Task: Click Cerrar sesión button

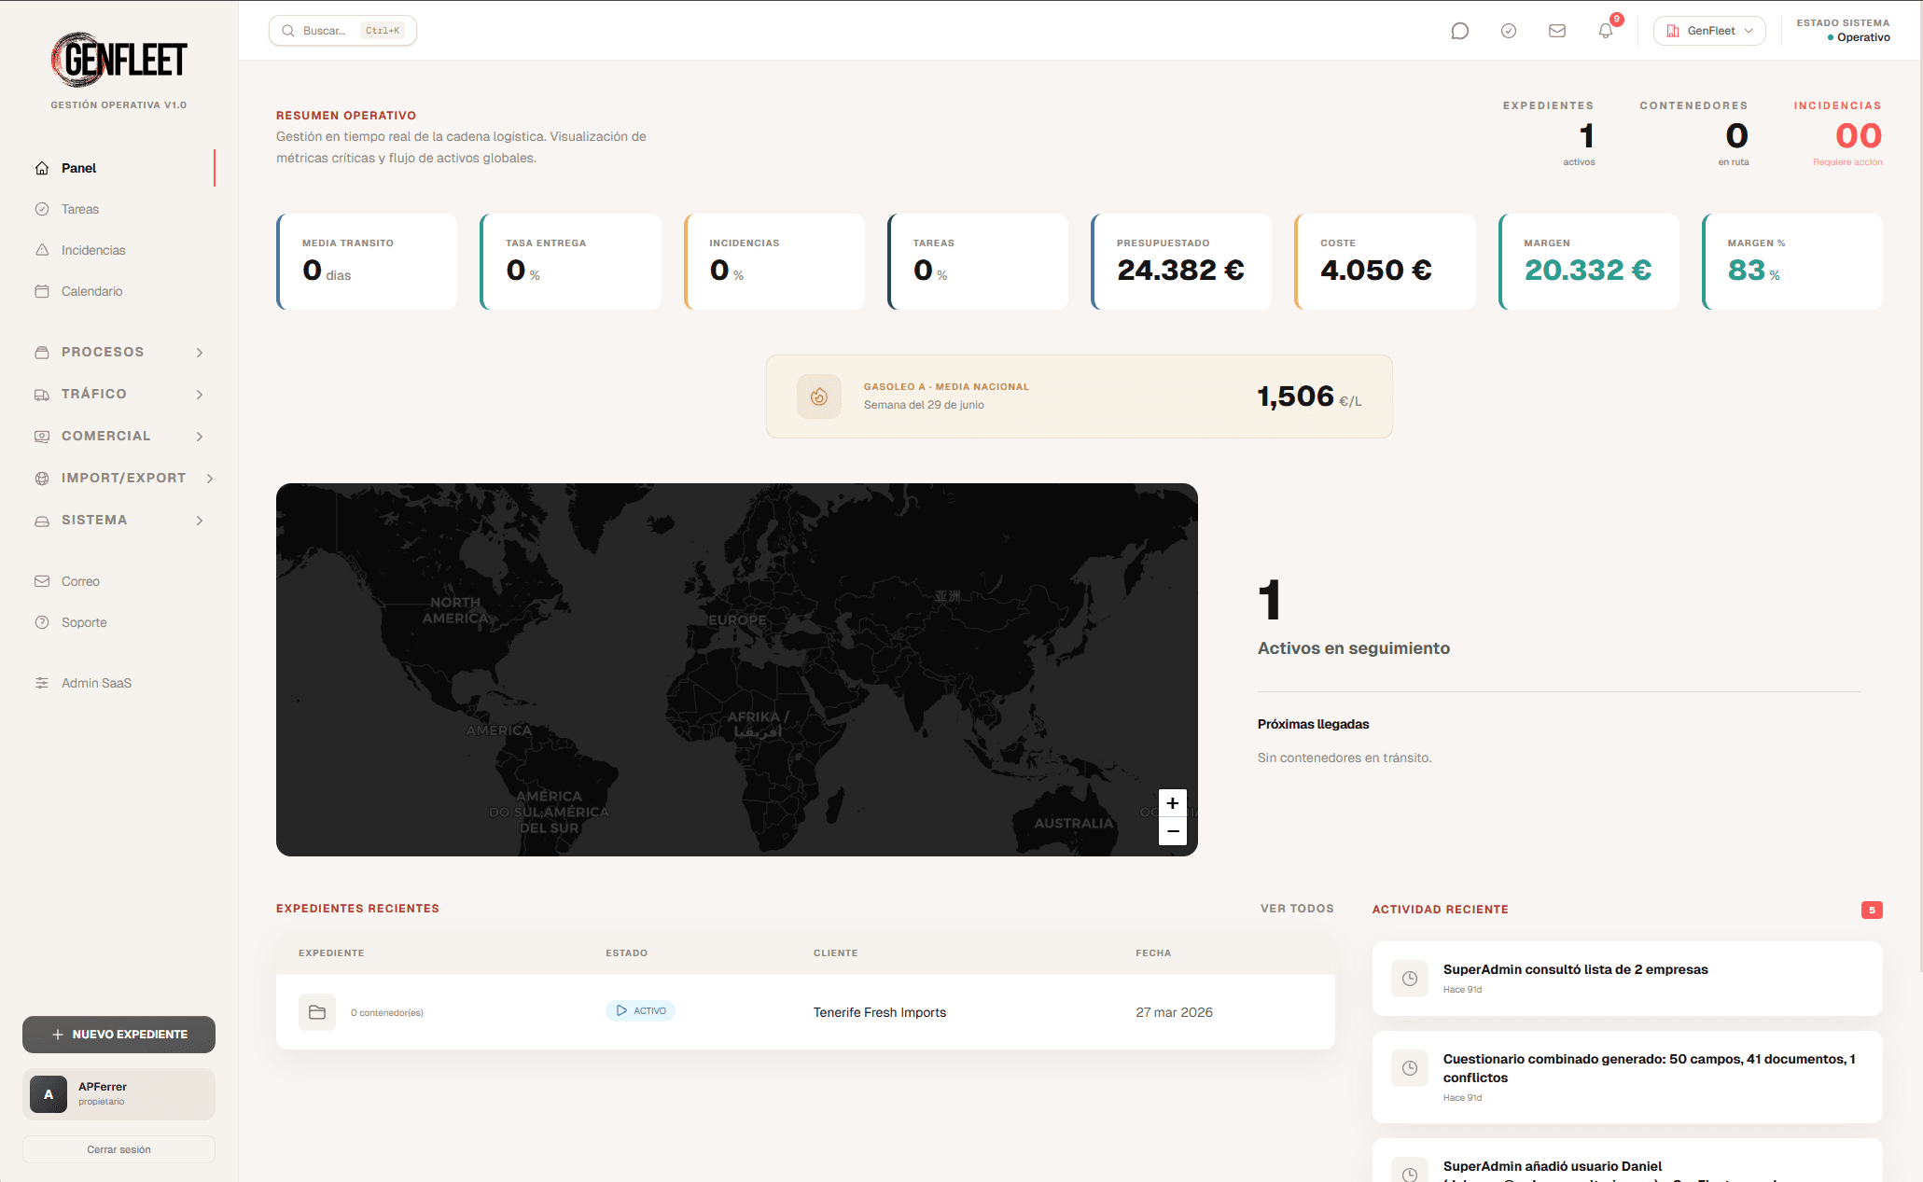Action: click(x=118, y=1149)
